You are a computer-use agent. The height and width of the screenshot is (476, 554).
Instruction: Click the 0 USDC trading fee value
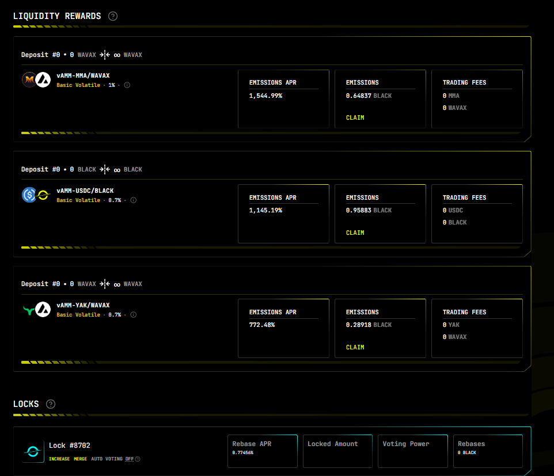[453, 211]
